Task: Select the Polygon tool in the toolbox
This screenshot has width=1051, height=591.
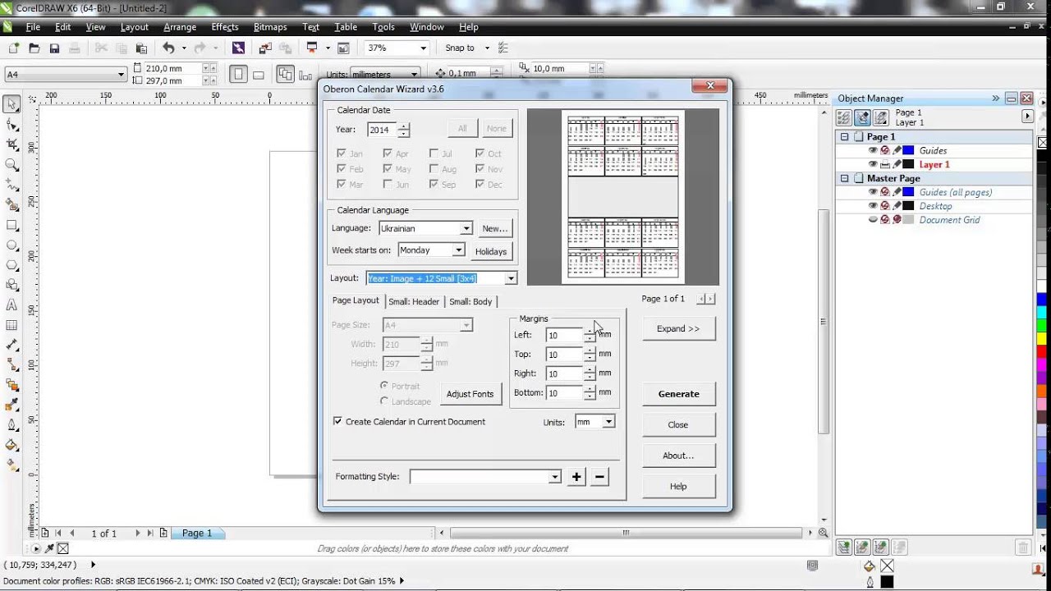Action: pyautogui.click(x=11, y=265)
